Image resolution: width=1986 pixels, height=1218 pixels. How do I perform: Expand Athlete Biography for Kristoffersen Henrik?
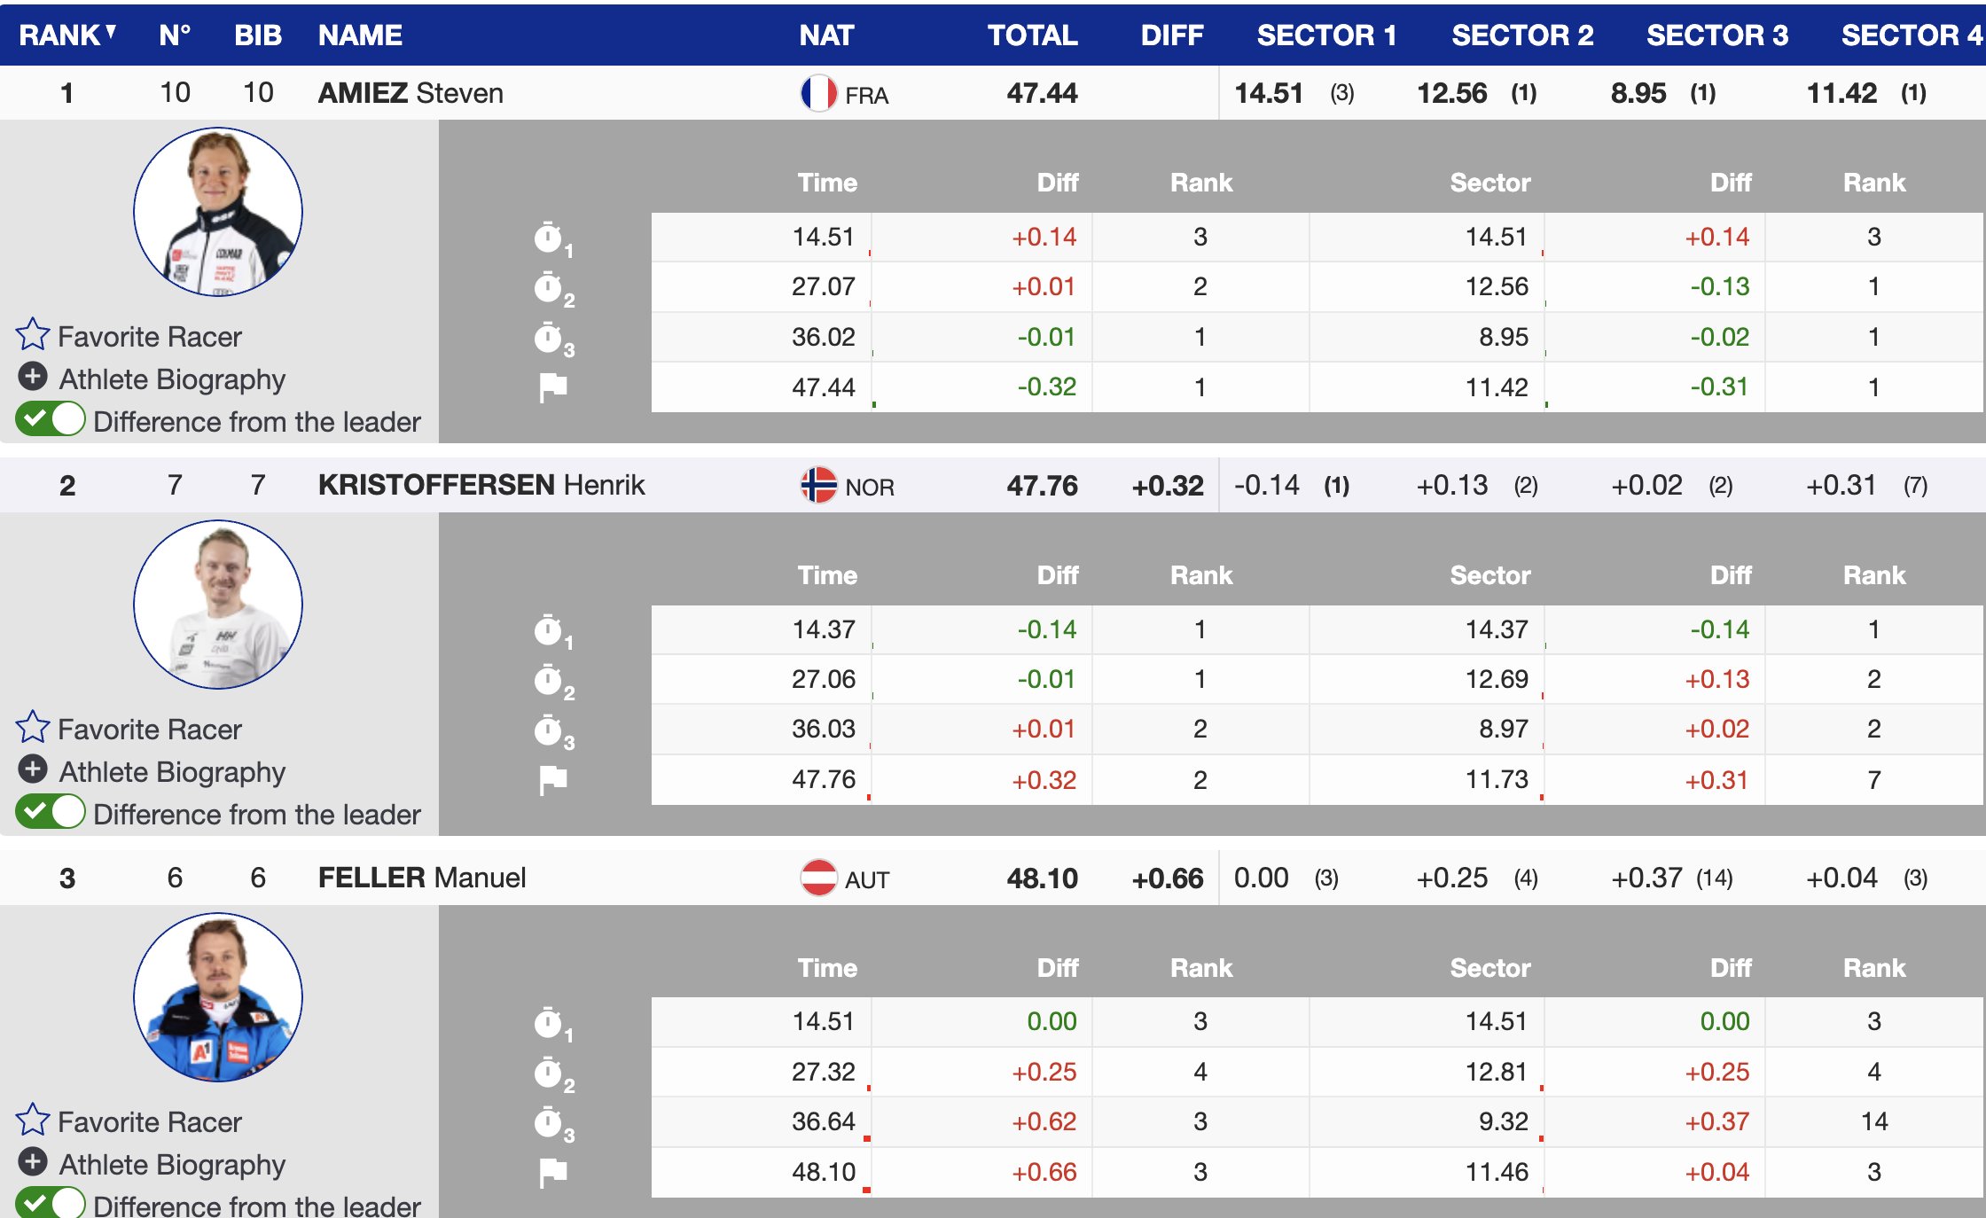[33, 770]
